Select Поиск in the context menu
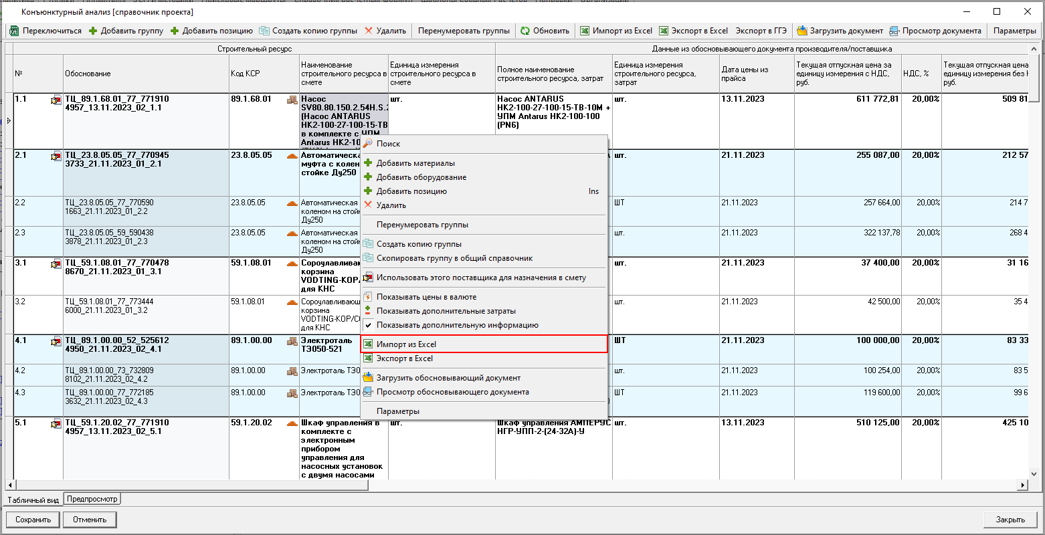1045x535 pixels. 388,144
